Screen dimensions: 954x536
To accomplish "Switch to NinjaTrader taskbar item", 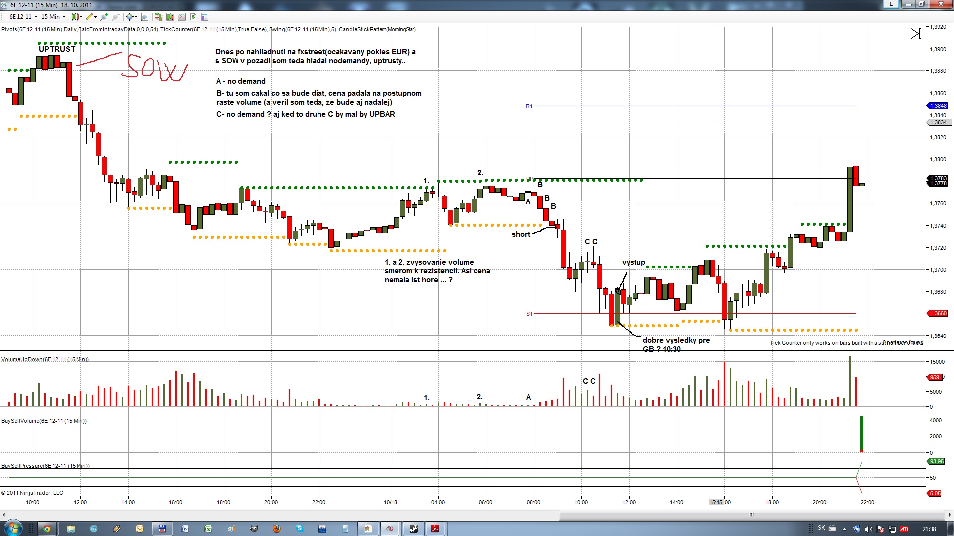I will point(390,529).
